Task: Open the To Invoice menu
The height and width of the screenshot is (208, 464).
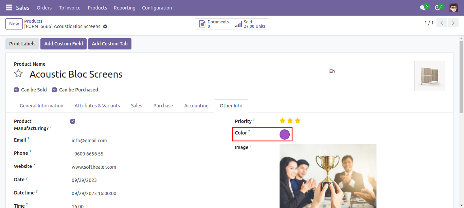Action: tap(70, 7)
